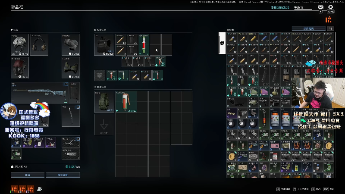Click the second orange squad icon bottom-left

[x=22, y=189]
